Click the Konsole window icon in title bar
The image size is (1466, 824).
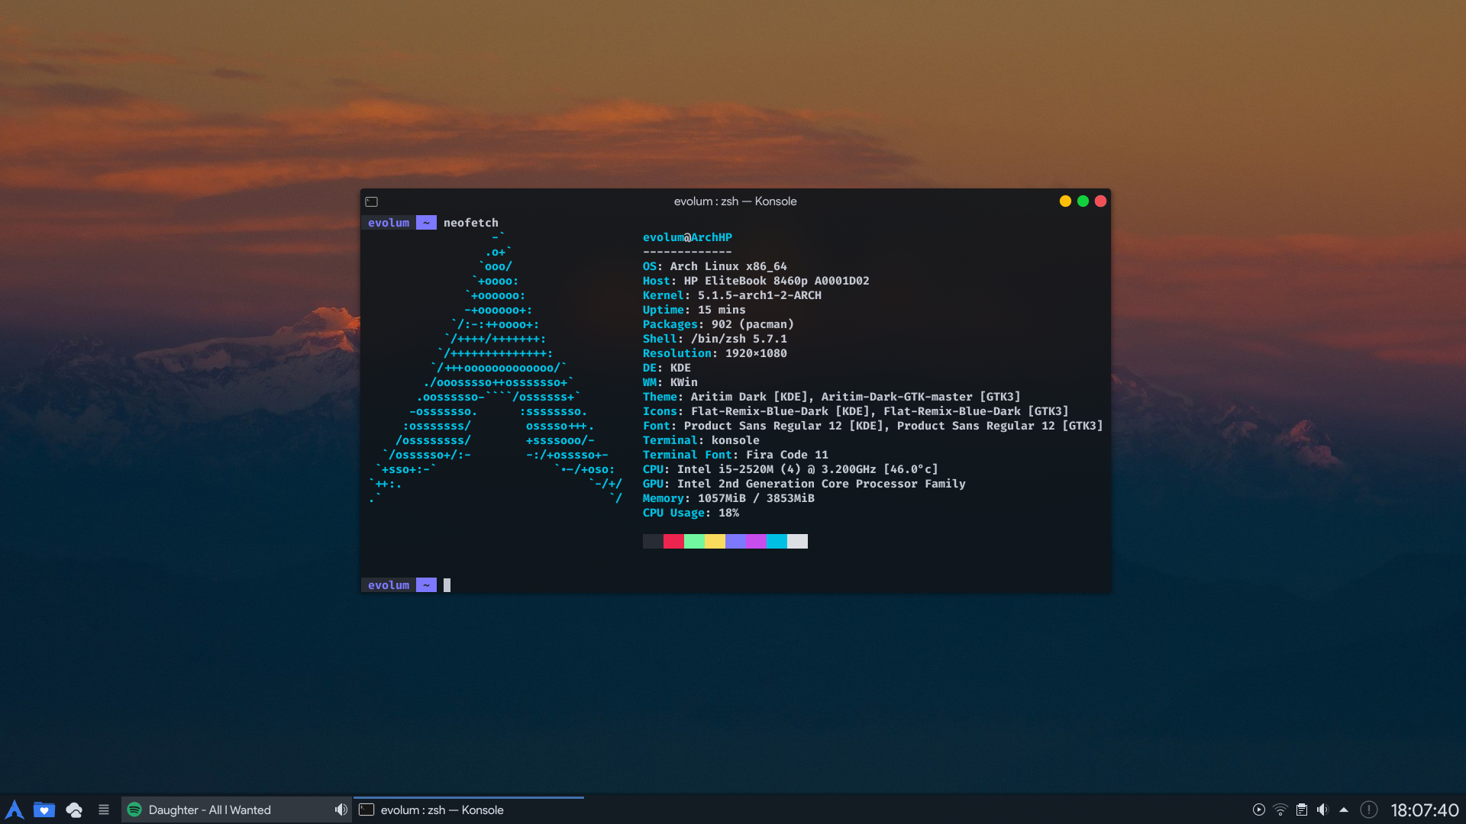(x=372, y=201)
